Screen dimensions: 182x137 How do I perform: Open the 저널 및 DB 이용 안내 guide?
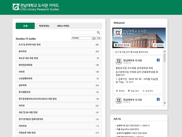pyautogui.click(x=59, y=112)
